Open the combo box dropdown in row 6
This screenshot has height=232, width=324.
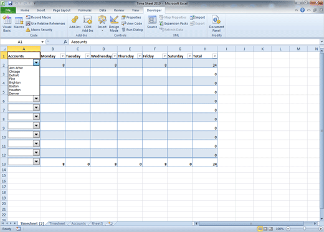point(36,99)
